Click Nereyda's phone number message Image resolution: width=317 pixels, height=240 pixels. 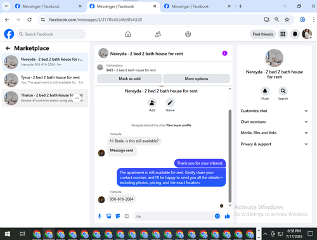click(122, 199)
